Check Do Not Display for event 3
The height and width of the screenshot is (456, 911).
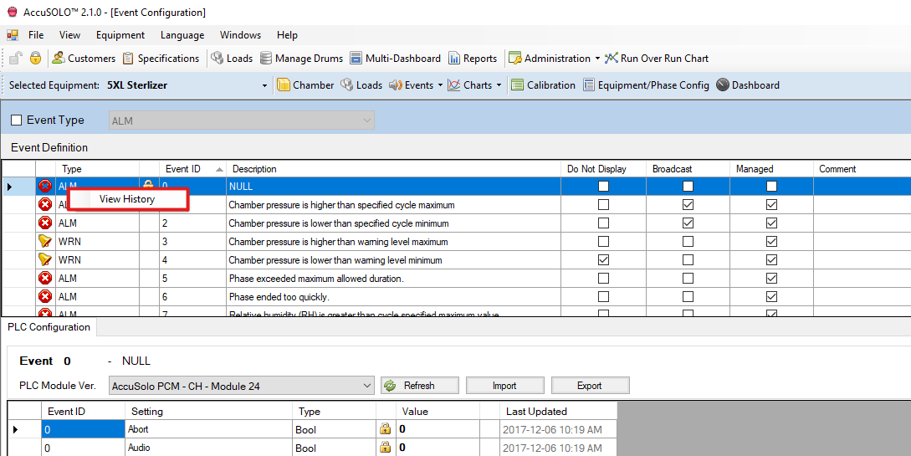click(x=603, y=242)
